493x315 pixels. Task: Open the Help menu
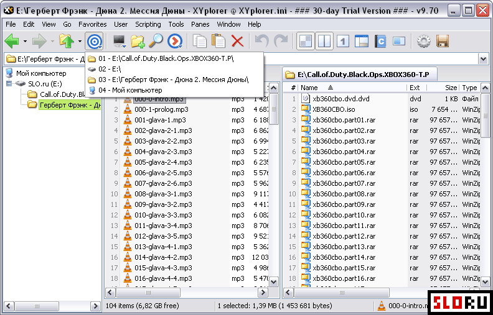point(254,24)
